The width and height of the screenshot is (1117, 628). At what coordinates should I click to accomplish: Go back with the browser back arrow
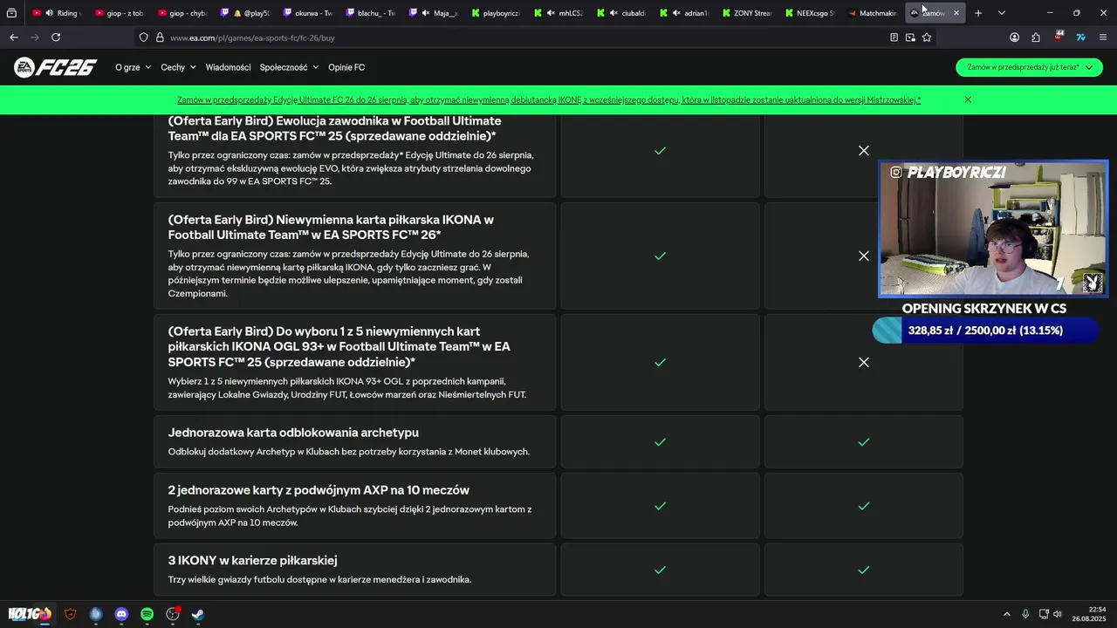click(x=13, y=38)
